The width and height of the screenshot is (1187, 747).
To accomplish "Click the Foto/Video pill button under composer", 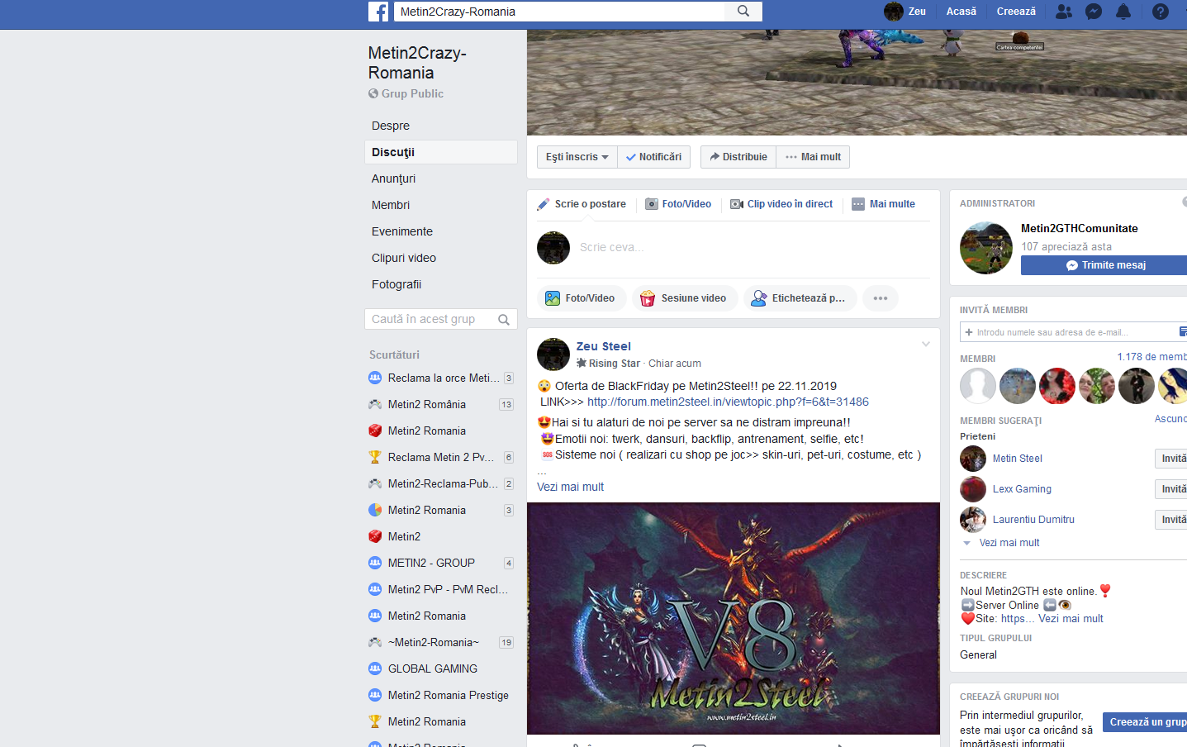I will 582,298.
